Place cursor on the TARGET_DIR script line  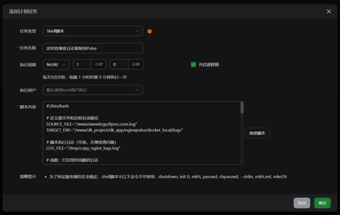[115, 130]
